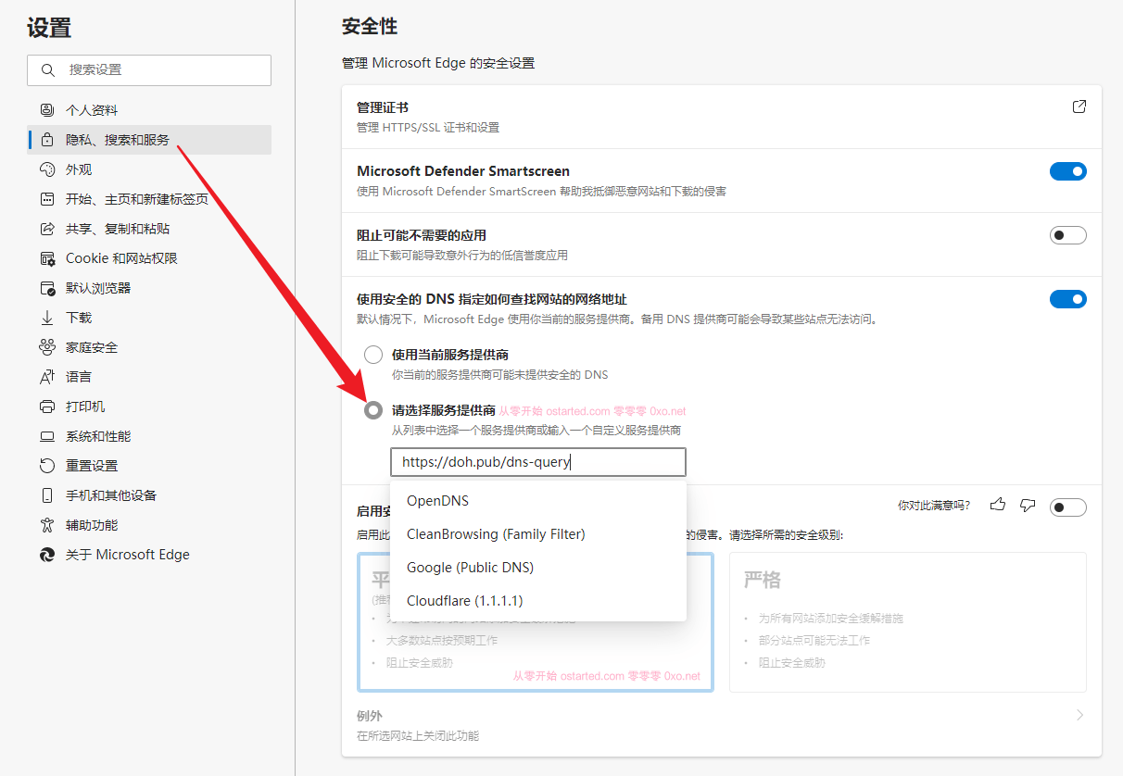Toggle the switch beside 你对此满意吗
1123x776 pixels.
[x=1068, y=507]
